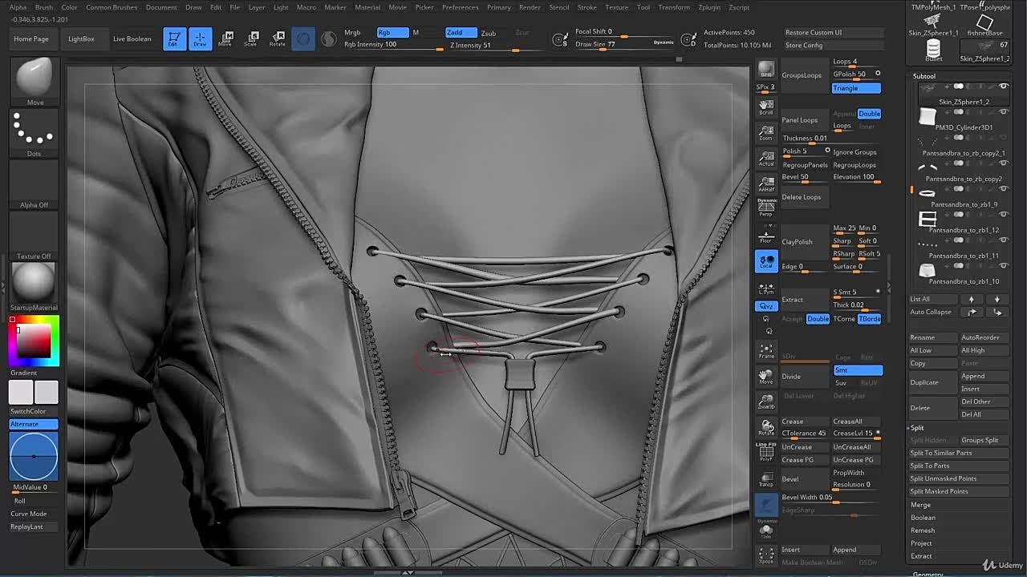Click the Scroll canvas icon

coord(766,107)
